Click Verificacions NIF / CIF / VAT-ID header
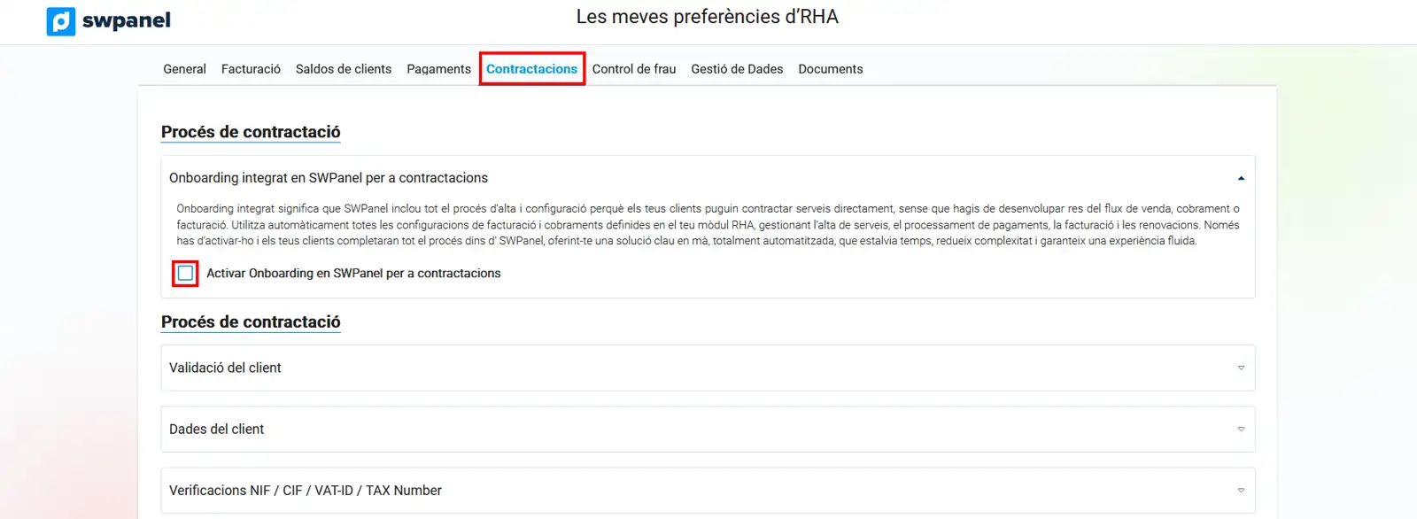Screen dimensions: 1417x519 click(x=306, y=491)
